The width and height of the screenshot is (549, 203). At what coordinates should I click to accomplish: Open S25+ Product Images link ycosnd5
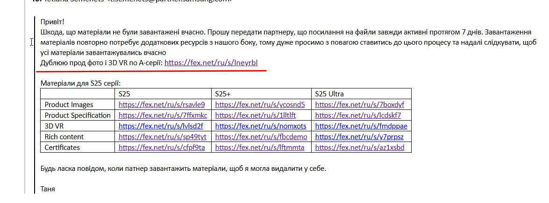[260, 104]
